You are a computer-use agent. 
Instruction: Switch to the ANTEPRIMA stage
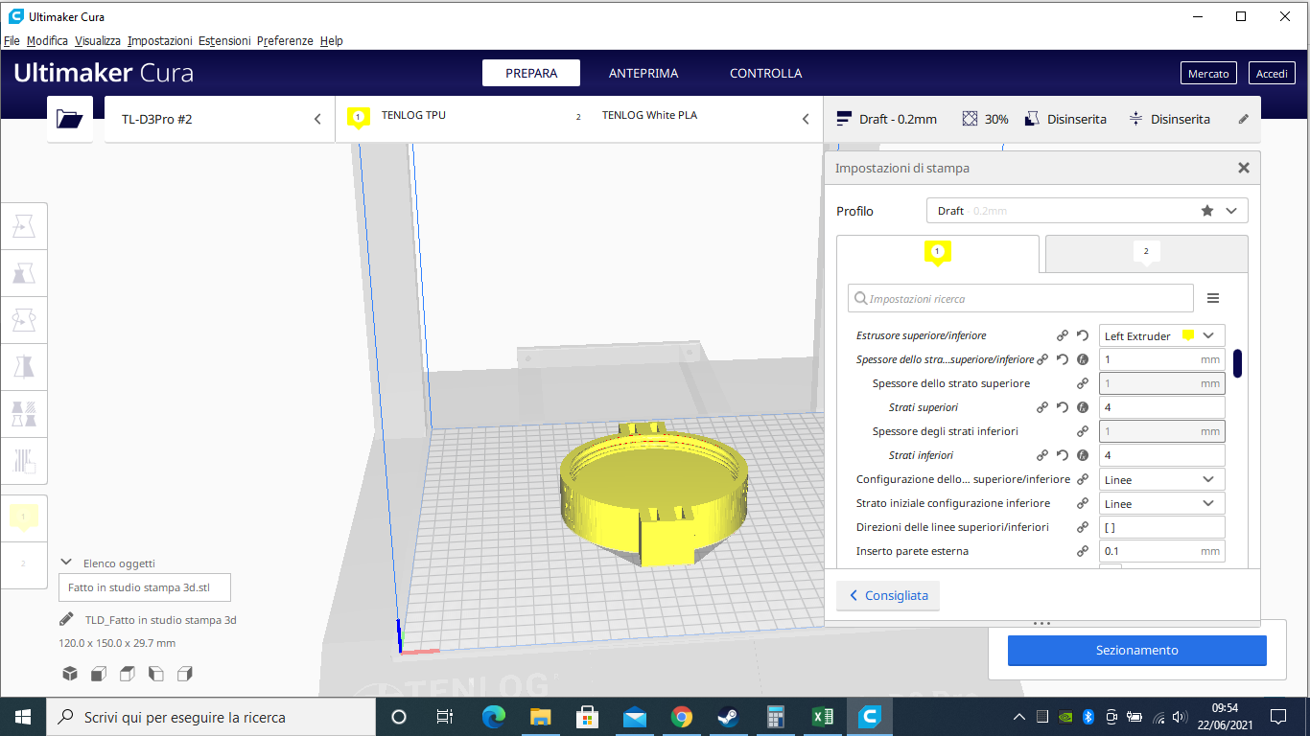[x=643, y=74]
